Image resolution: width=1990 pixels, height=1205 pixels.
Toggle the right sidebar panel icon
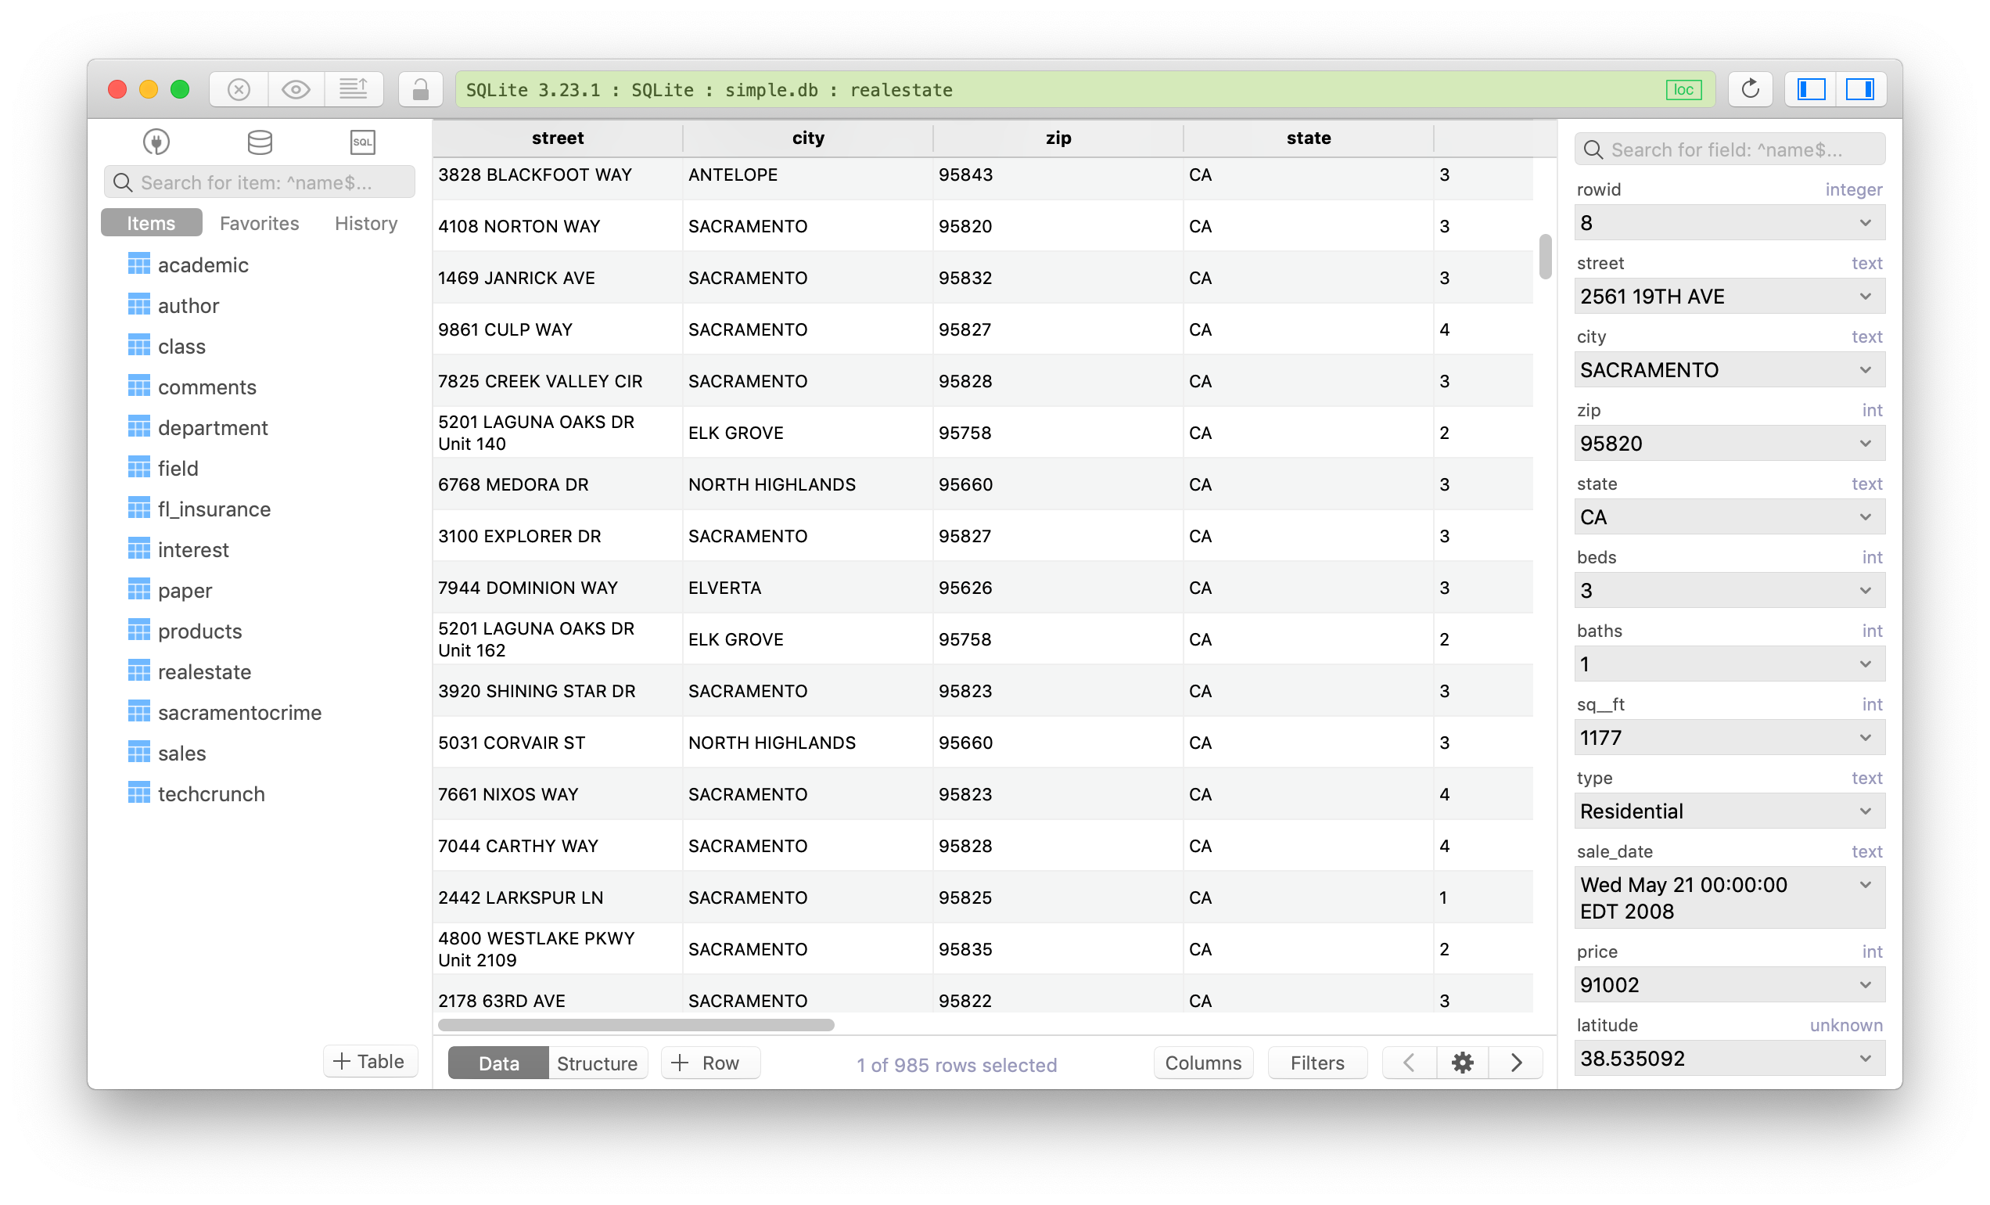pos(1861,89)
